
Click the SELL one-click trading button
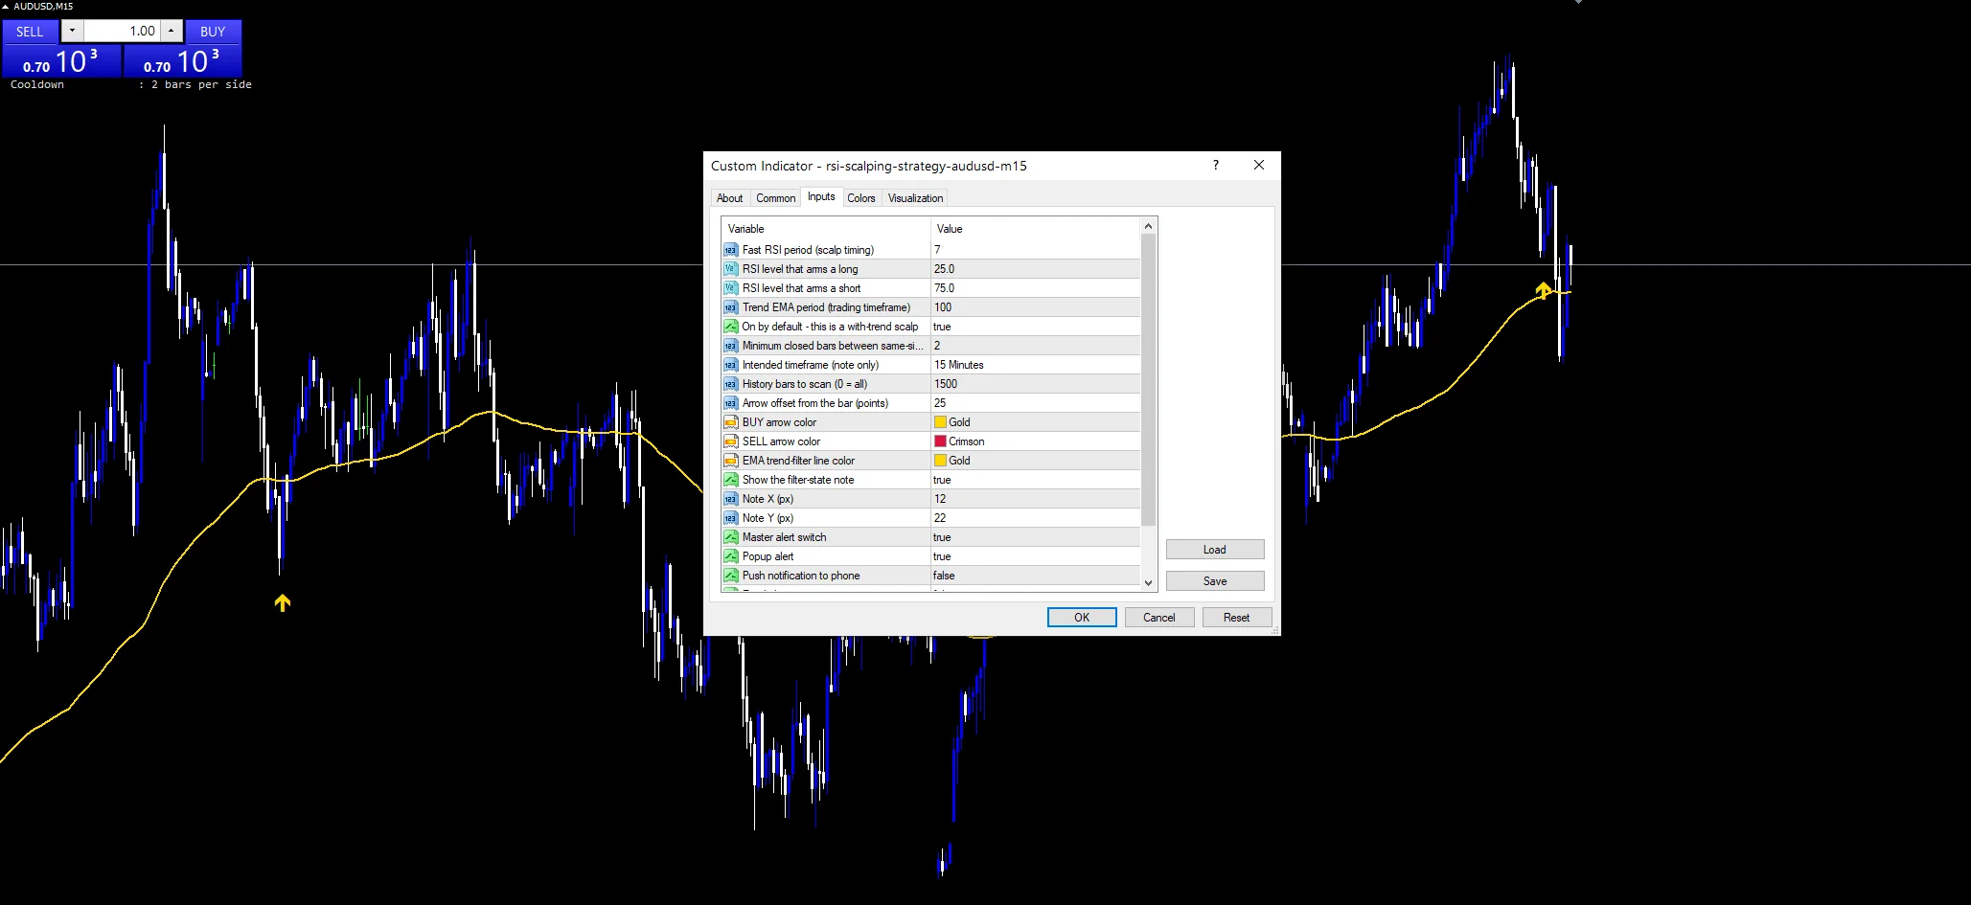coord(30,32)
